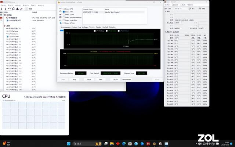Click the Stop button in stability test

[x=74, y=79]
